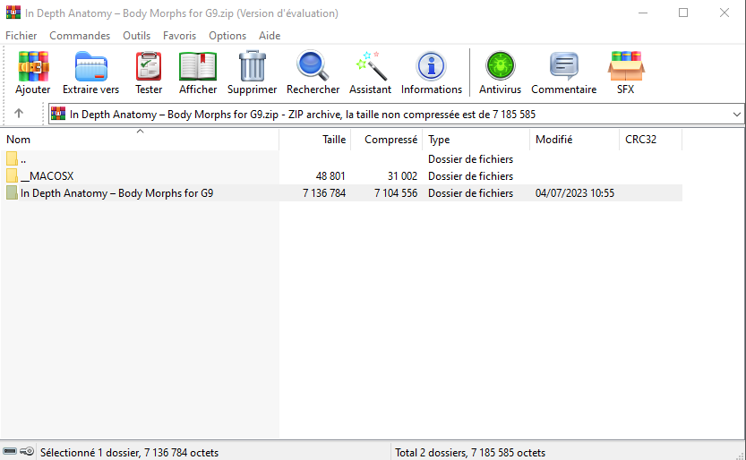Open the Commandes menu

(x=80, y=36)
